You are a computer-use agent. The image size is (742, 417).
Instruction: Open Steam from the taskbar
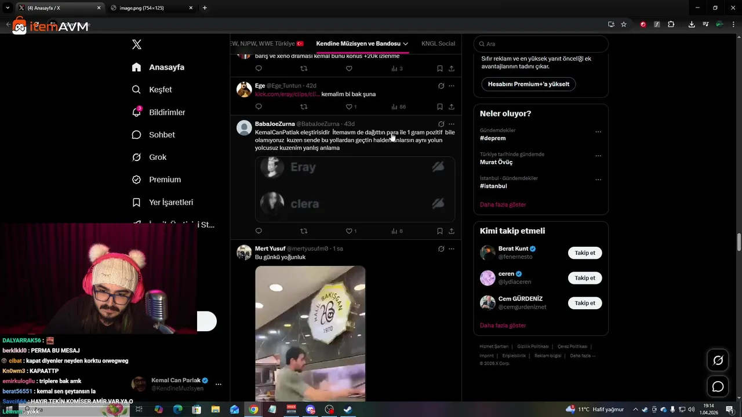348,409
